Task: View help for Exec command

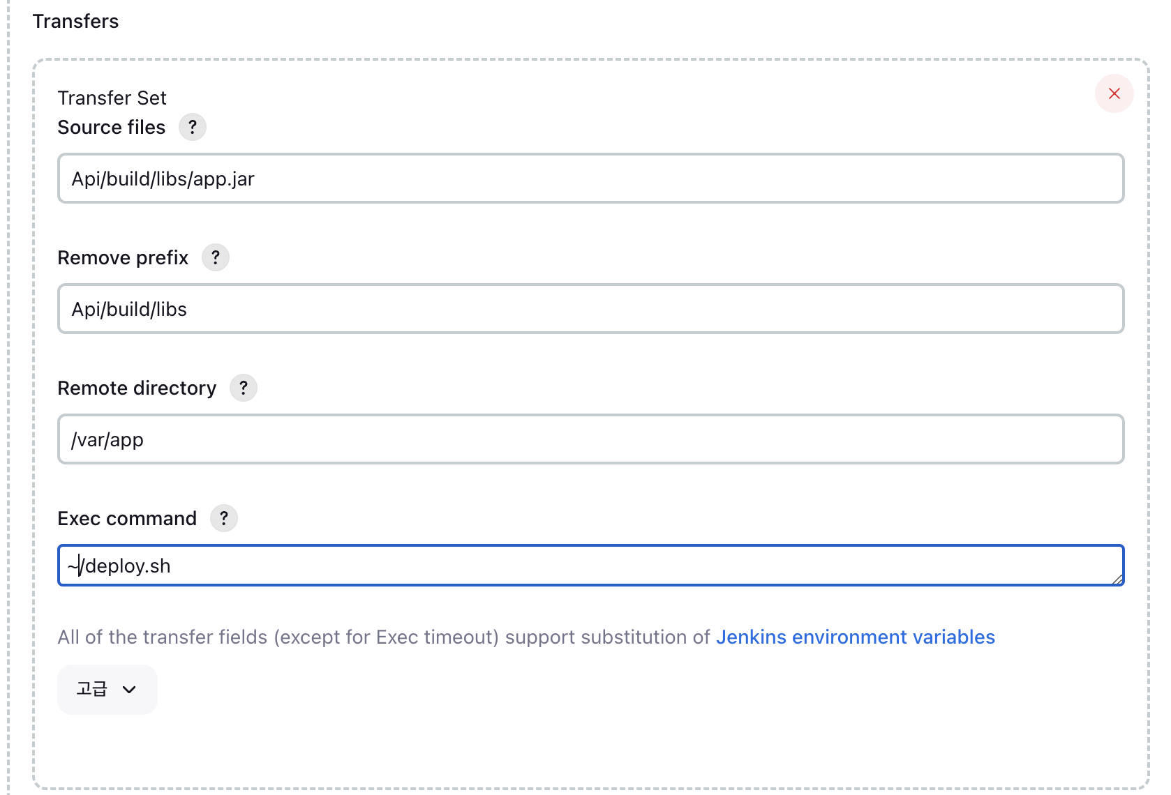Action: (224, 518)
